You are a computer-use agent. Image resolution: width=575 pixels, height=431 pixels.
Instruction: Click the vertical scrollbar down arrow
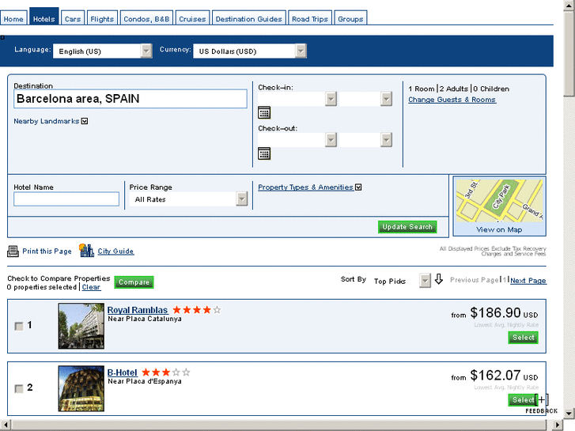coord(569,413)
